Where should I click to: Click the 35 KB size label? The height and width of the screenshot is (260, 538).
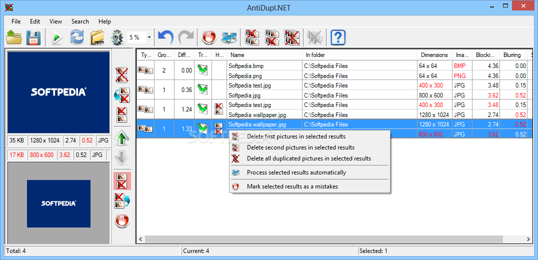pos(17,140)
